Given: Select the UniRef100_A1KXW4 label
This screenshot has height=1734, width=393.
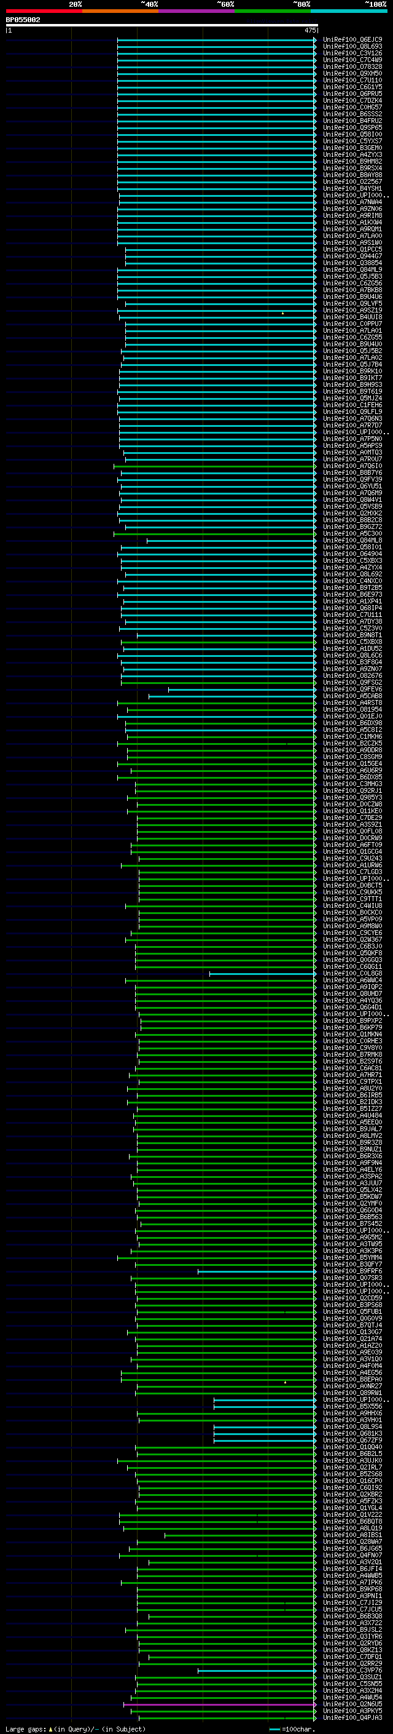Looking at the screenshot, I should 352,222.
